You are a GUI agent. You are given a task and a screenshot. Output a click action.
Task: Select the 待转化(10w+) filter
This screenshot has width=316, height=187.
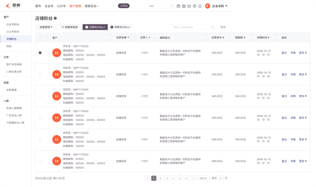(121, 27)
